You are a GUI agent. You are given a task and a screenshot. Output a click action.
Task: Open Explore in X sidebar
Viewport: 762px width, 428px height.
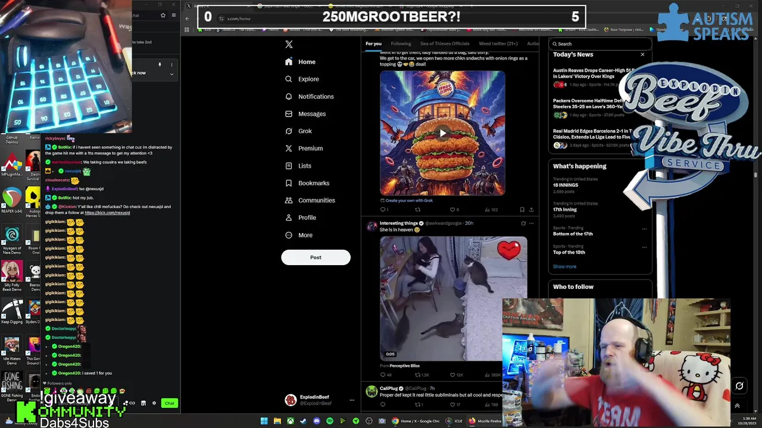tap(302, 79)
